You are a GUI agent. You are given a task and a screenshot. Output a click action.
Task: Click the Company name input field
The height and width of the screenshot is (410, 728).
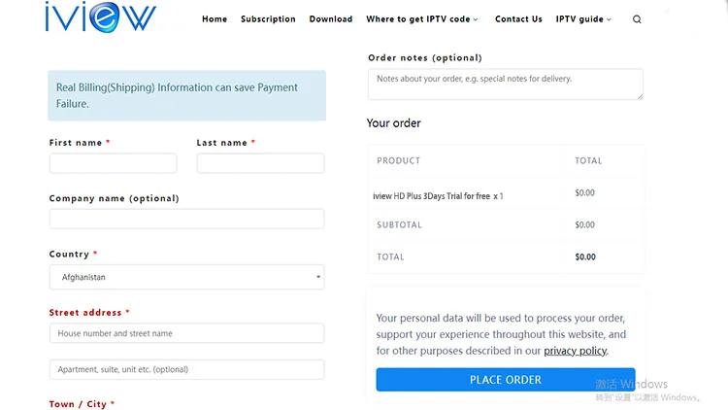(186, 219)
